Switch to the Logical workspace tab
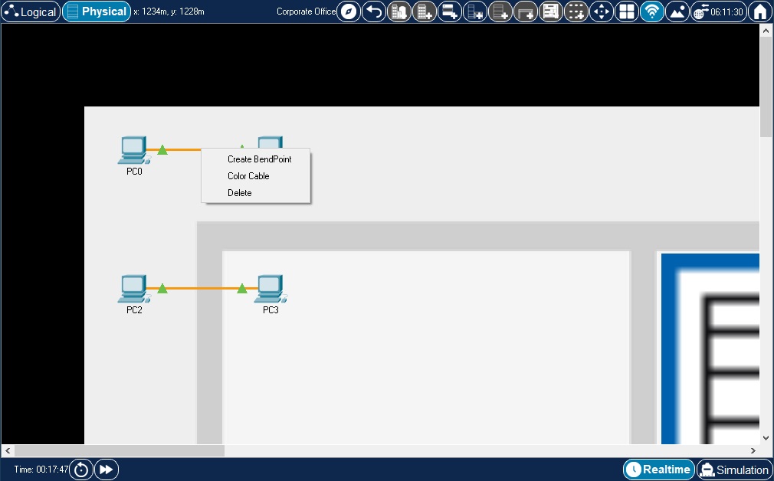The width and height of the screenshot is (774, 481). tap(31, 11)
